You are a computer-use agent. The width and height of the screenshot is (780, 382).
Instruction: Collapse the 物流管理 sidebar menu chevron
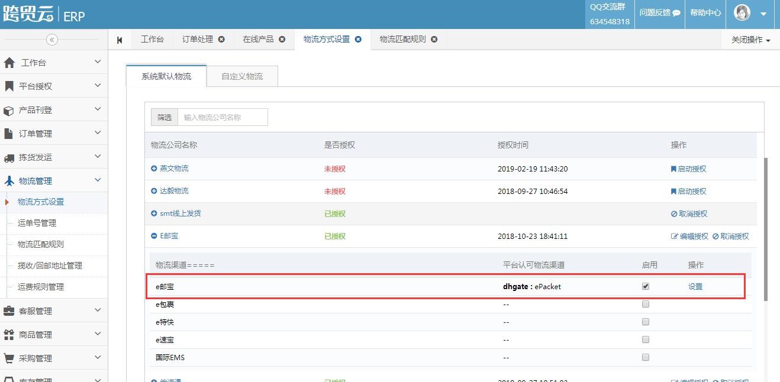(98, 180)
